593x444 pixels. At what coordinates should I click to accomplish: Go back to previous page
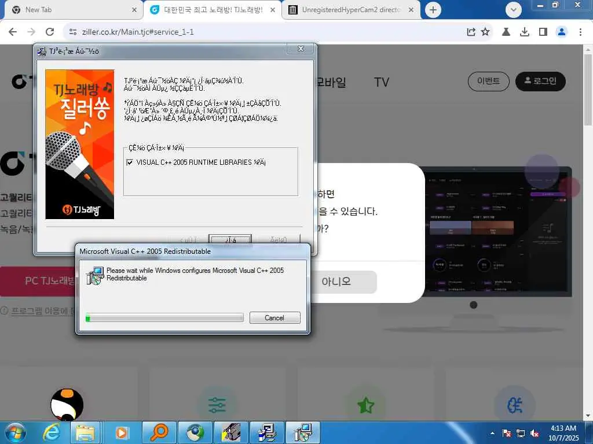coord(13,32)
